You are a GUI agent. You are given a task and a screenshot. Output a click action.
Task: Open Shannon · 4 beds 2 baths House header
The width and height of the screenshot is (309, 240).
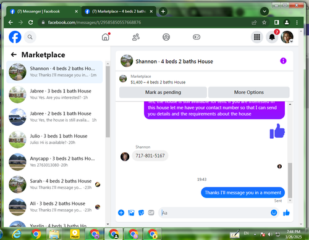tap(174, 61)
